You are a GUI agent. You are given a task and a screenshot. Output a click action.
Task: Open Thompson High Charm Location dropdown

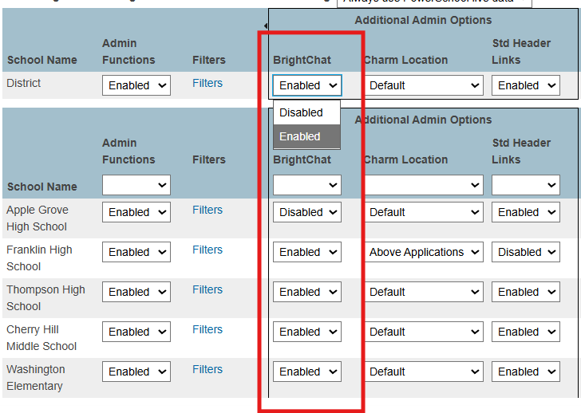(x=424, y=292)
